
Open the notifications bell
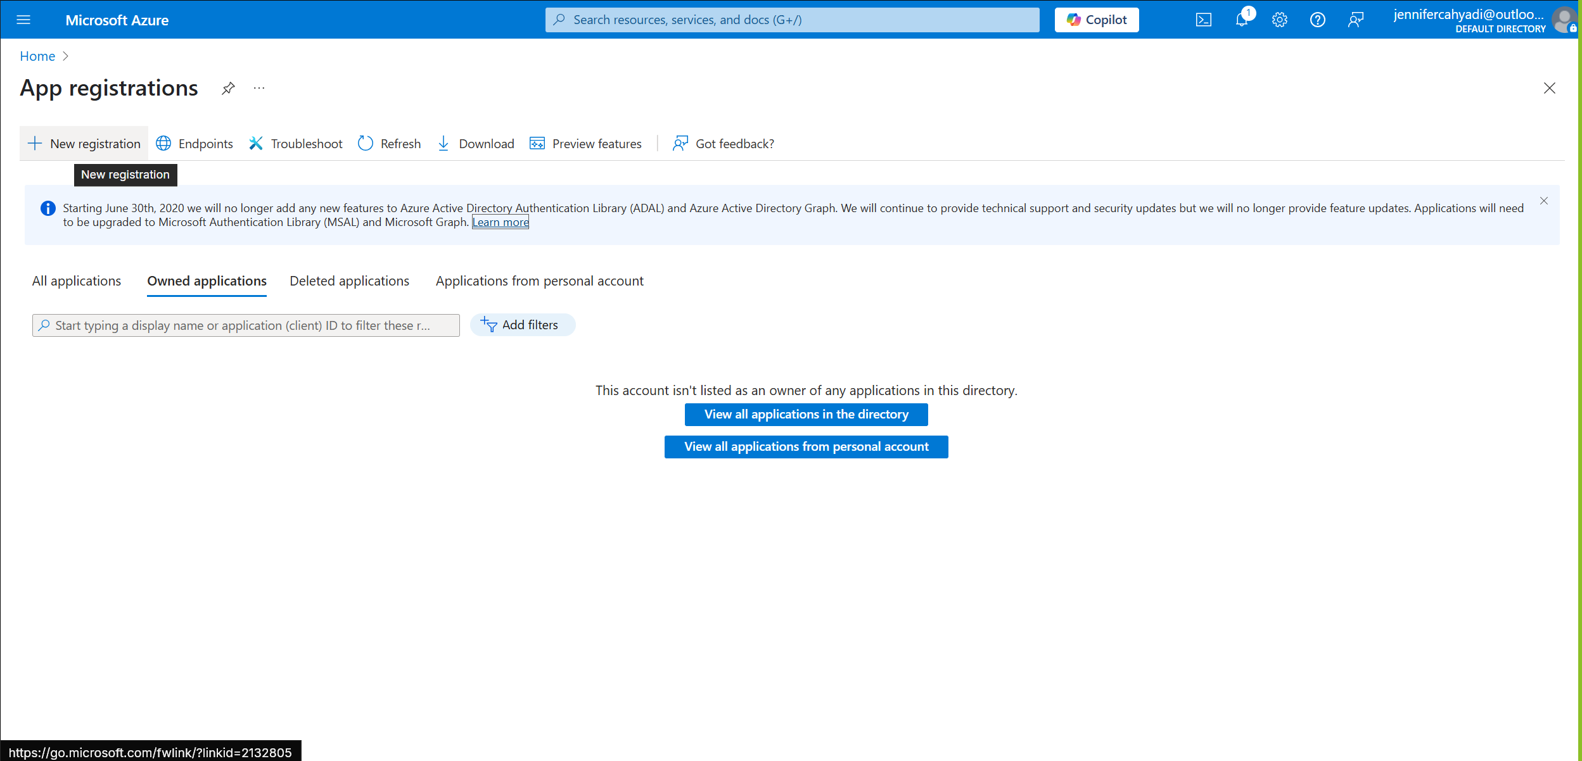(x=1242, y=20)
